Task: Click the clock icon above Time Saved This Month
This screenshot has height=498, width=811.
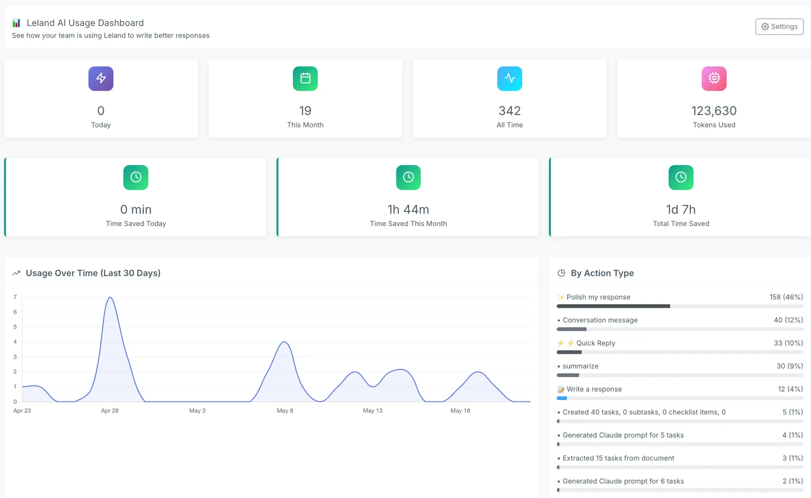Action: click(409, 177)
